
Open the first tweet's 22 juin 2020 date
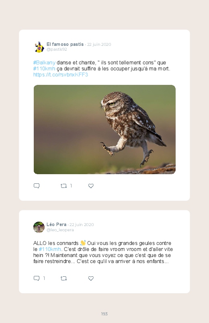click(x=99, y=45)
